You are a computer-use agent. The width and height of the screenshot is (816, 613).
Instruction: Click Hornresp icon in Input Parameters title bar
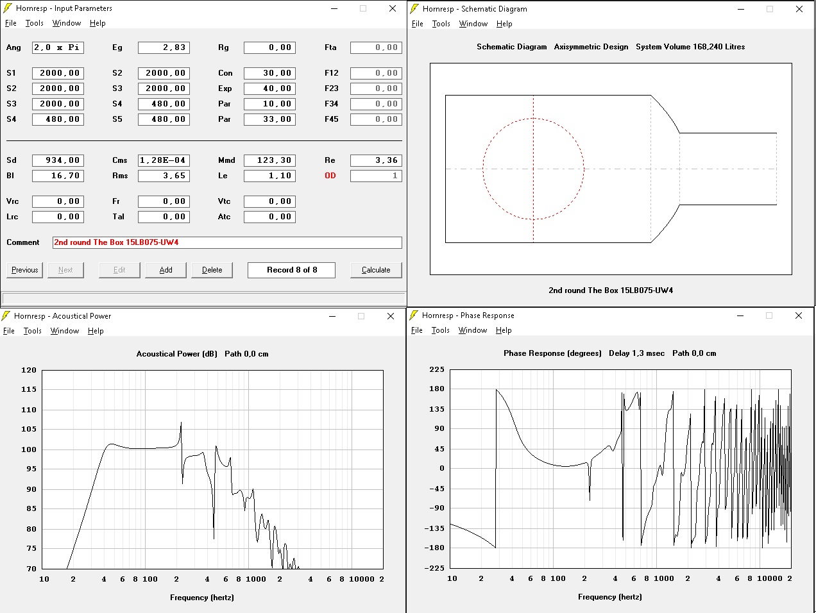8,8
